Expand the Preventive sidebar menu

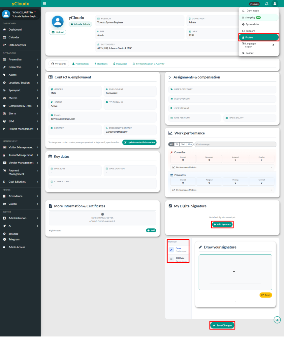(20, 60)
